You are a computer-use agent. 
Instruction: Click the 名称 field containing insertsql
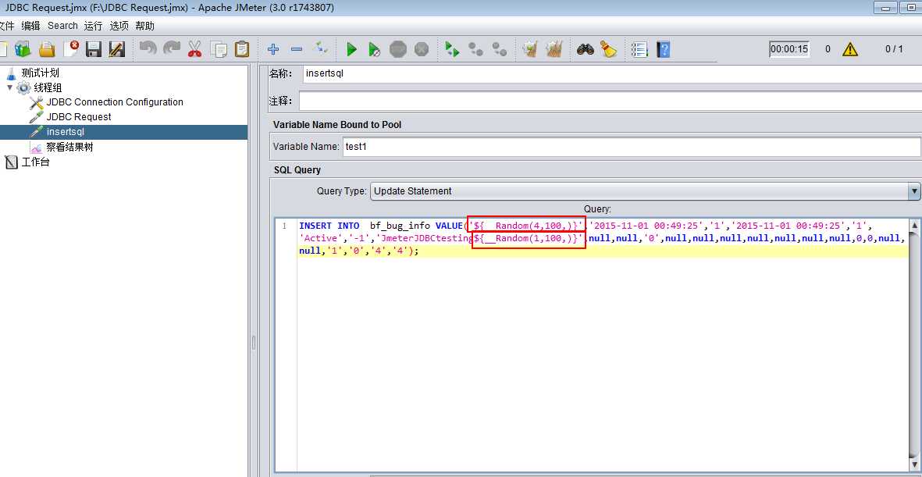coord(612,73)
